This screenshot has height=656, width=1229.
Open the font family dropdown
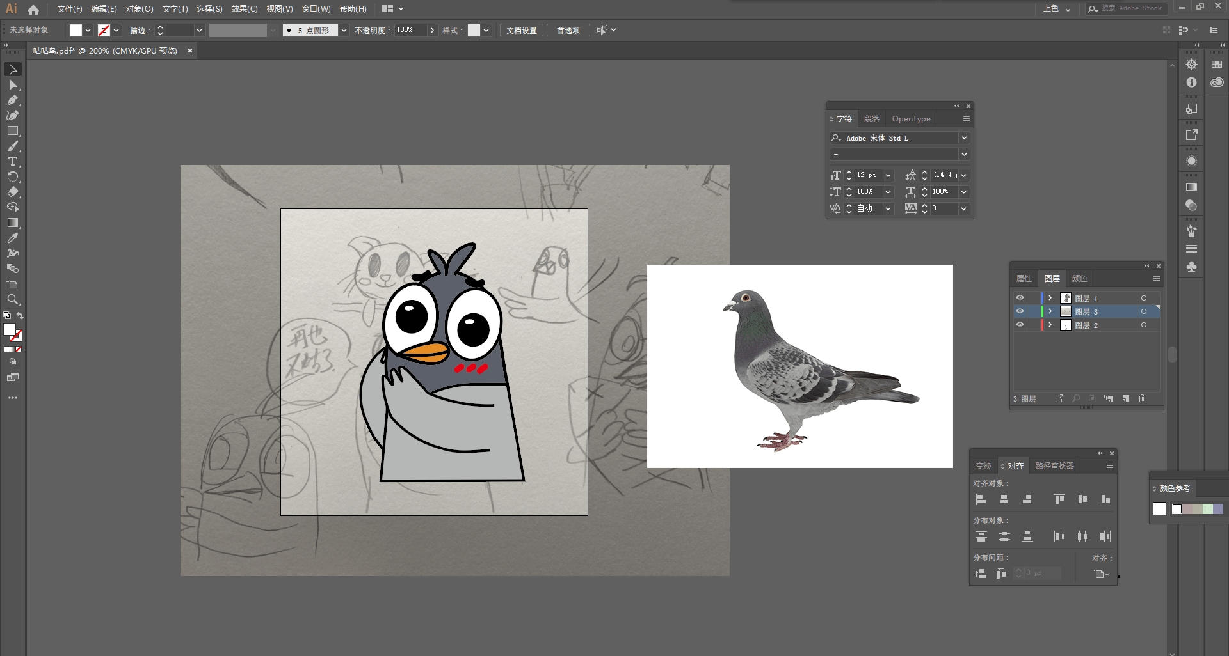[x=964, y=138]
